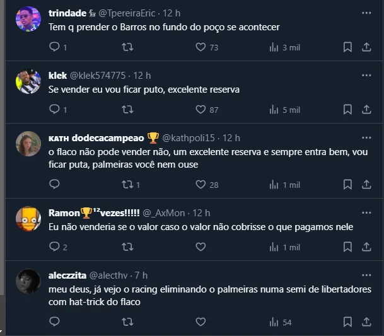Like klek's tweet with 87 likes
The width and height of the screenshot is (384, 336).
pos(201,109)
